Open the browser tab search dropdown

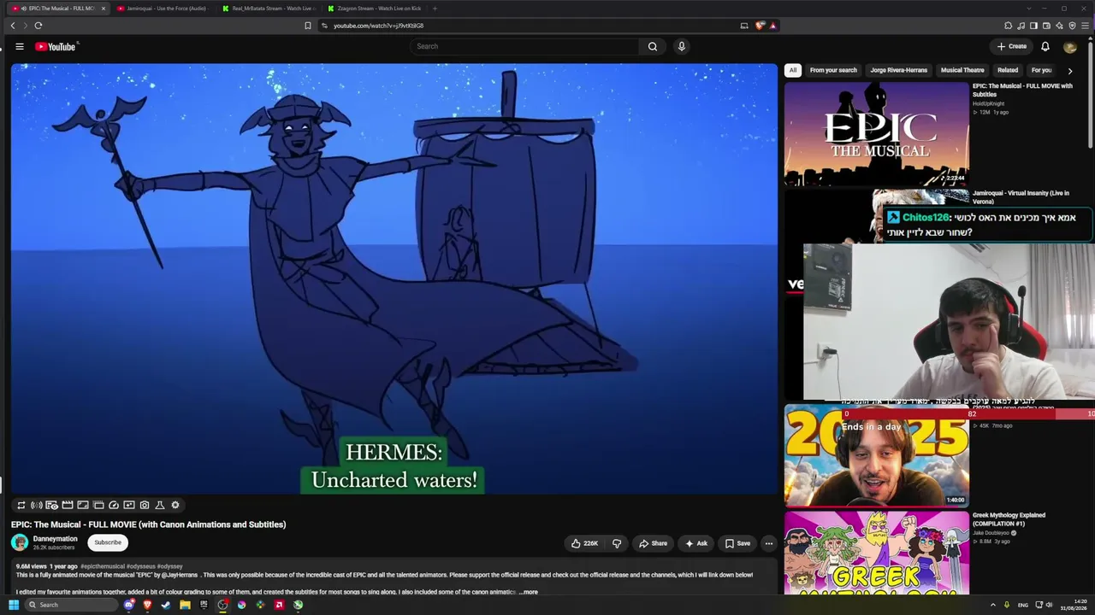point(1029,9)
